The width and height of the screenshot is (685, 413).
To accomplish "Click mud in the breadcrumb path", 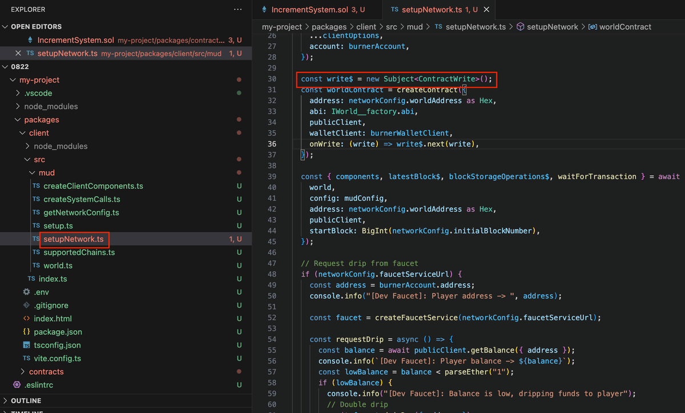I will 414,27.
